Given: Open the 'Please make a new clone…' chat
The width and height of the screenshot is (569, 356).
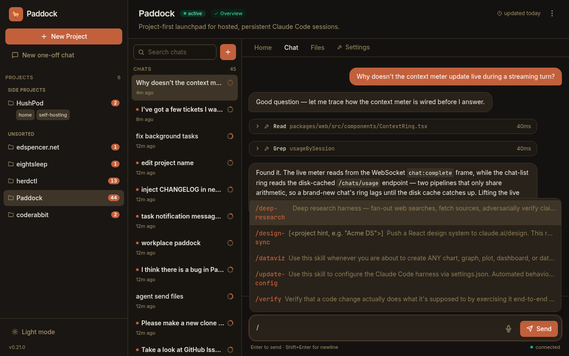Looking at the screenshot, I should pyautogui.click(x=184, y=328).
